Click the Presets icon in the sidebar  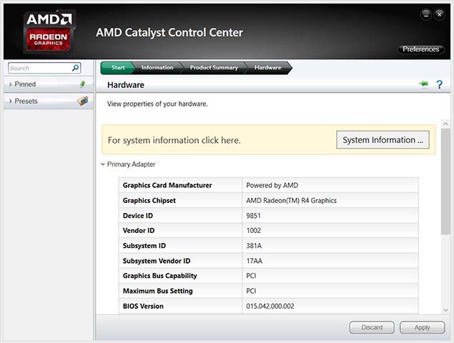coord(83,101)
